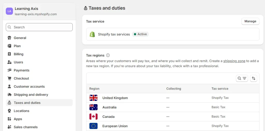Open search and filter for tax regions
Image resolution: width=265 pixels, height=131 pixels.
tap(242, 78)
